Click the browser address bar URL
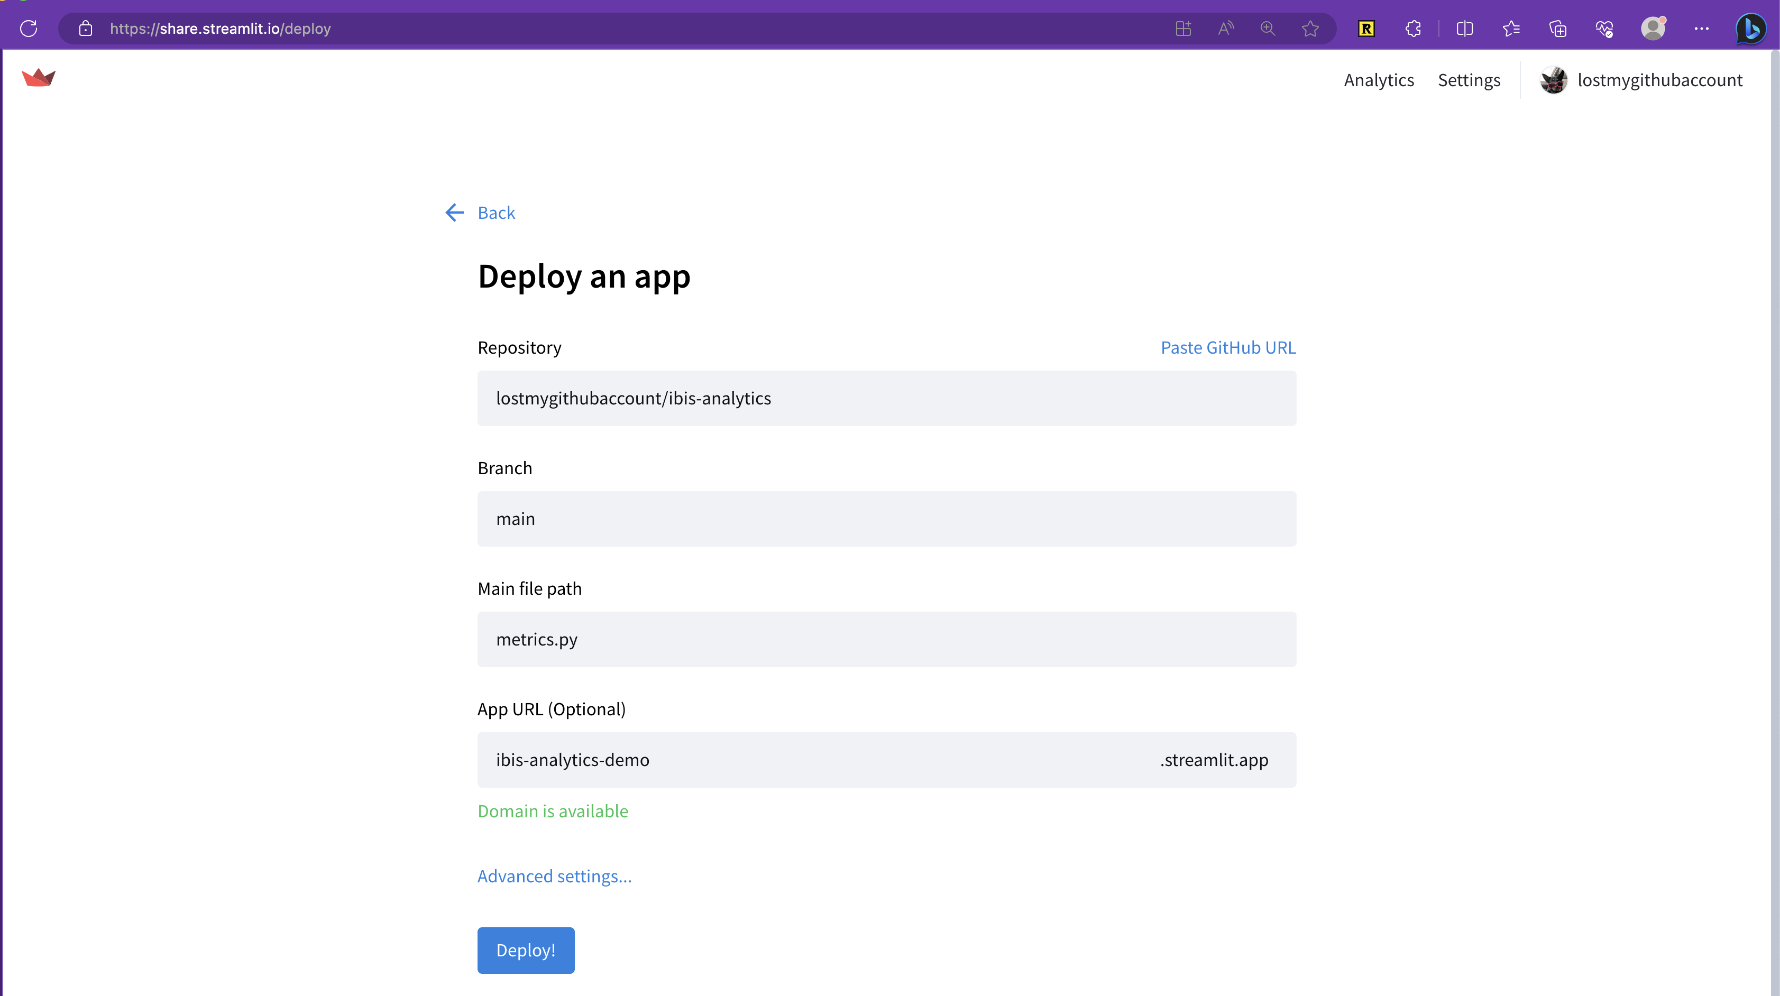The width and height of the screenshot is (1780, 996). [221, 29]
